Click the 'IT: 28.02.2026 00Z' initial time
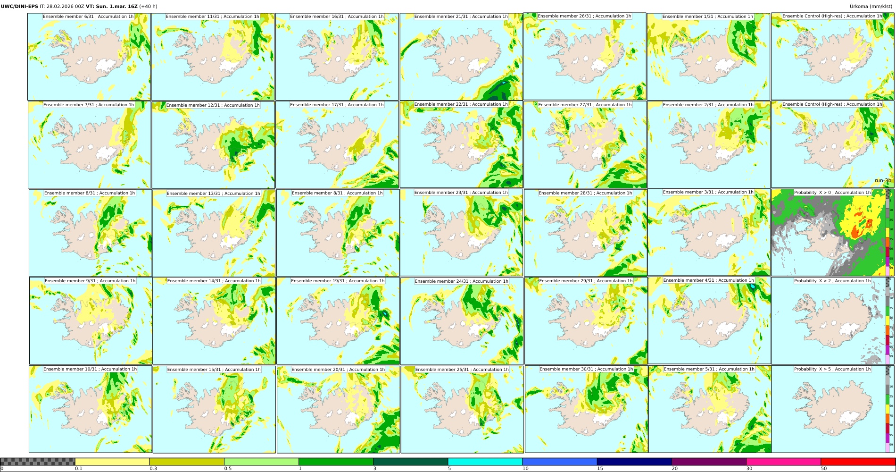Screen dimensions: 896x472 coord(62,7)
